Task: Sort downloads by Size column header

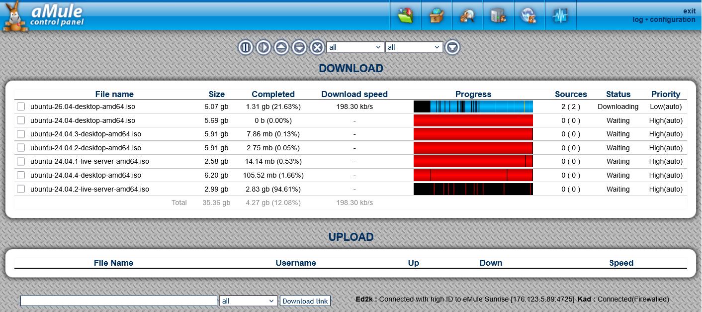Action: pyautogui.click(x=217, y=94)
